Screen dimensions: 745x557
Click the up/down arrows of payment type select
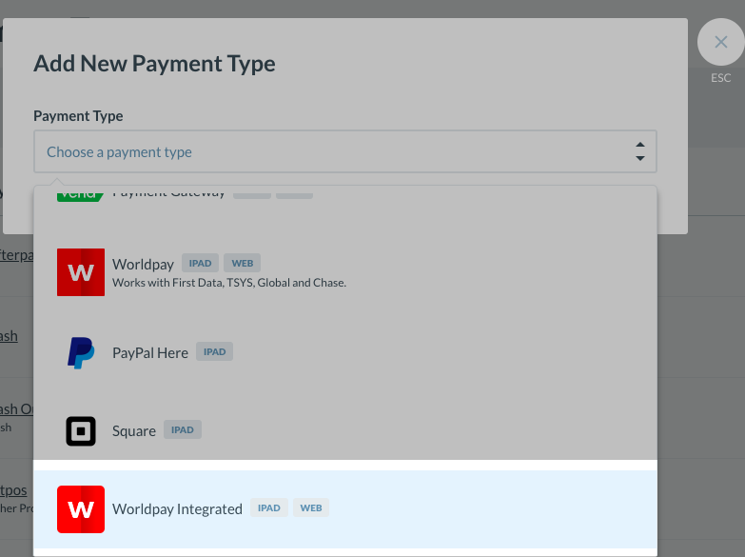[640, 151]
